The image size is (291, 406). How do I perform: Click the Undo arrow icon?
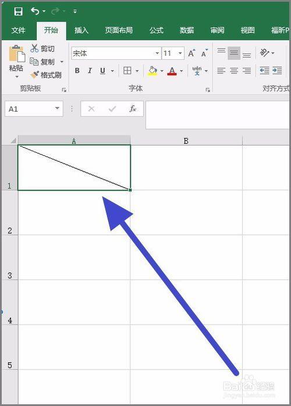35,11
